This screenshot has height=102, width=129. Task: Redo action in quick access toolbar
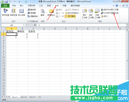pyautogui.click(x=14, y=2)
